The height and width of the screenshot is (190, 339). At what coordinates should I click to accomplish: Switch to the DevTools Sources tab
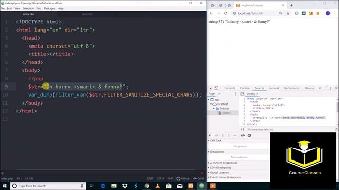[x=259, y=88]
